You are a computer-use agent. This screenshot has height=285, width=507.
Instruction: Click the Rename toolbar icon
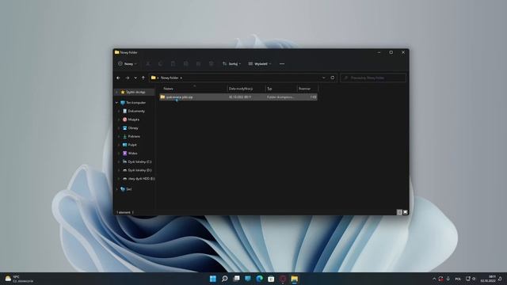[x=186, y=64]
